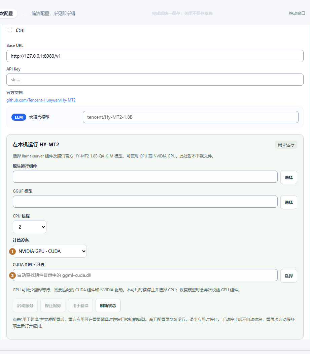Click the 用于翻译 button
This screenshot has height=354, width=310.
pyautogui.click(x=80, y=305)
